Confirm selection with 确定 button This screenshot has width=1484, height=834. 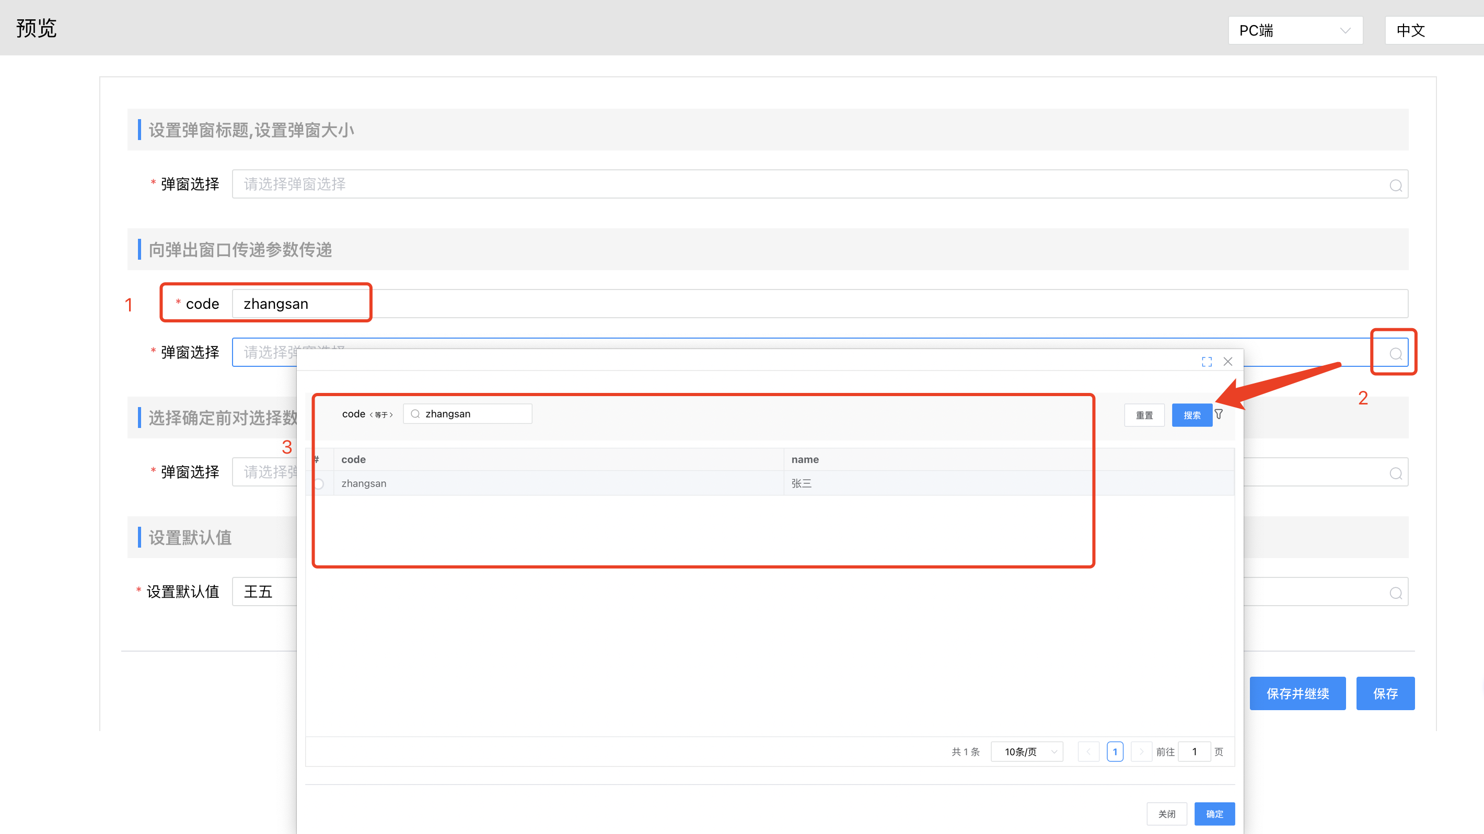click(x=1214, y=814)
